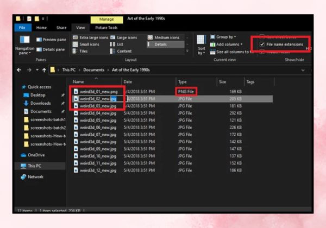
Task: Switch to Small icons layout
Action: 86,45
